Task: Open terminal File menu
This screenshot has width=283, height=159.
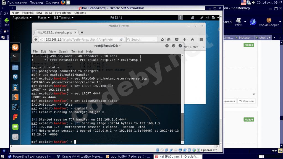Action: click(x=35, y=51)
